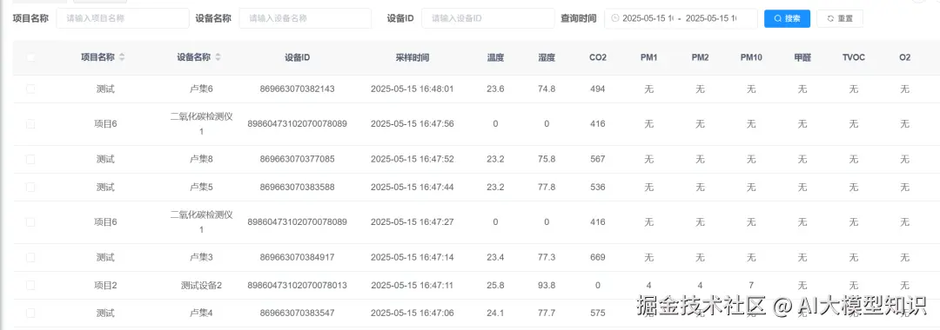Click the 重置 reset button
Viewport: 940px width, 330px height.
[x=840, y=18]
